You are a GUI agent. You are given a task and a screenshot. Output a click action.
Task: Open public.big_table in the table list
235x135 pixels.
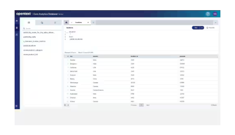30,37
